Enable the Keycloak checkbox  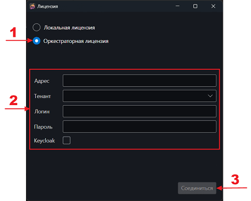point(66,140)
